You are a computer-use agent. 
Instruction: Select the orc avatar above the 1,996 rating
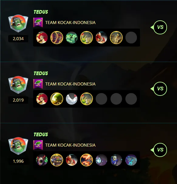pos(18,146)
